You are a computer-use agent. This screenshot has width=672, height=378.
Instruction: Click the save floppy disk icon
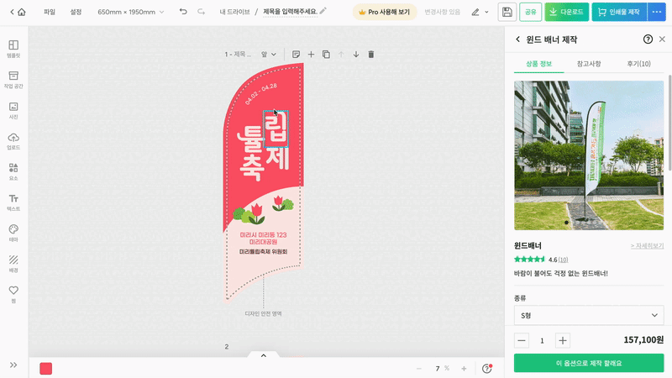[x=507, y=12]
